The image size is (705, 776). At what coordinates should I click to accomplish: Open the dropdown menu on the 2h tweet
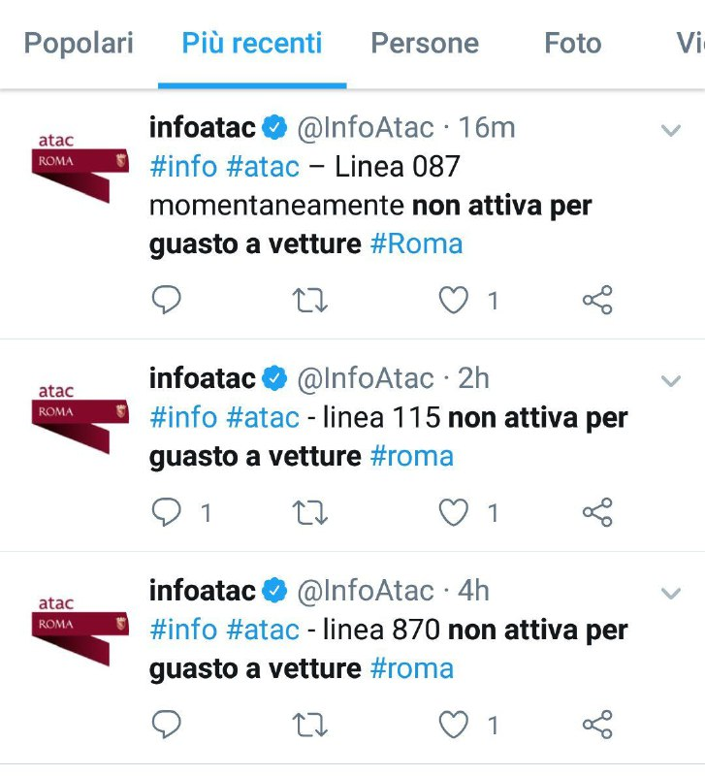[669, 381]
